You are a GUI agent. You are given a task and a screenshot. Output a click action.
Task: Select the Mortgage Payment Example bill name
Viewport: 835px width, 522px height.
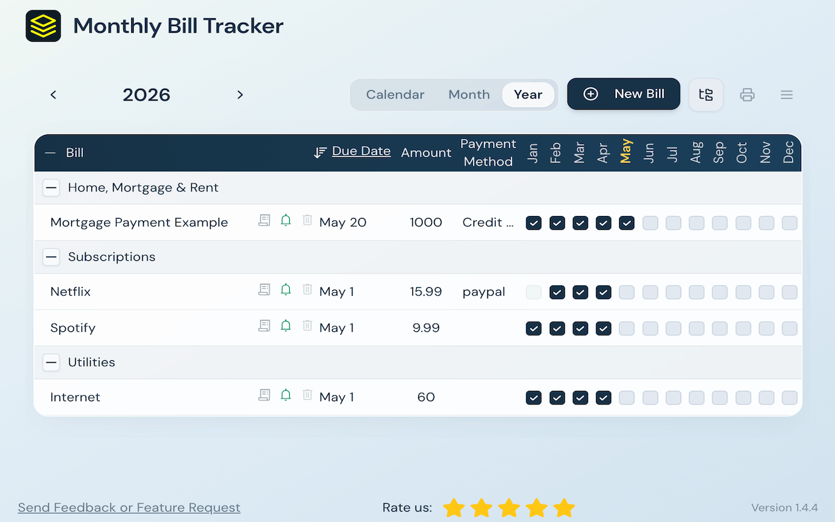(x=139, y=223)
